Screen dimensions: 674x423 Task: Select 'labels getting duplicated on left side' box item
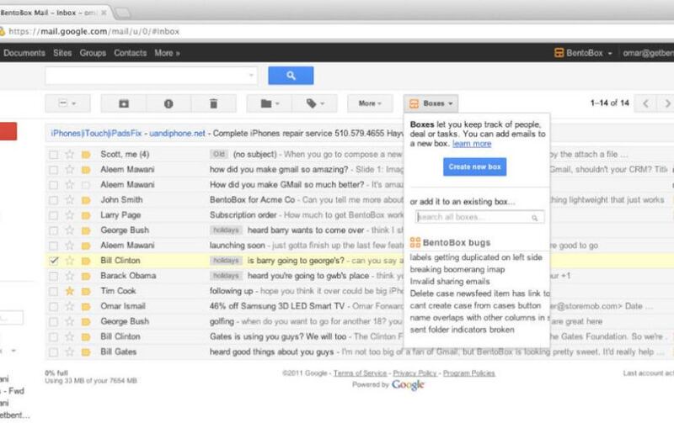tap(476, 257)
